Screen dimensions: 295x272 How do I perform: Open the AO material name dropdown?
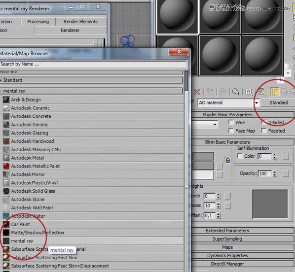tap(257, 102)
